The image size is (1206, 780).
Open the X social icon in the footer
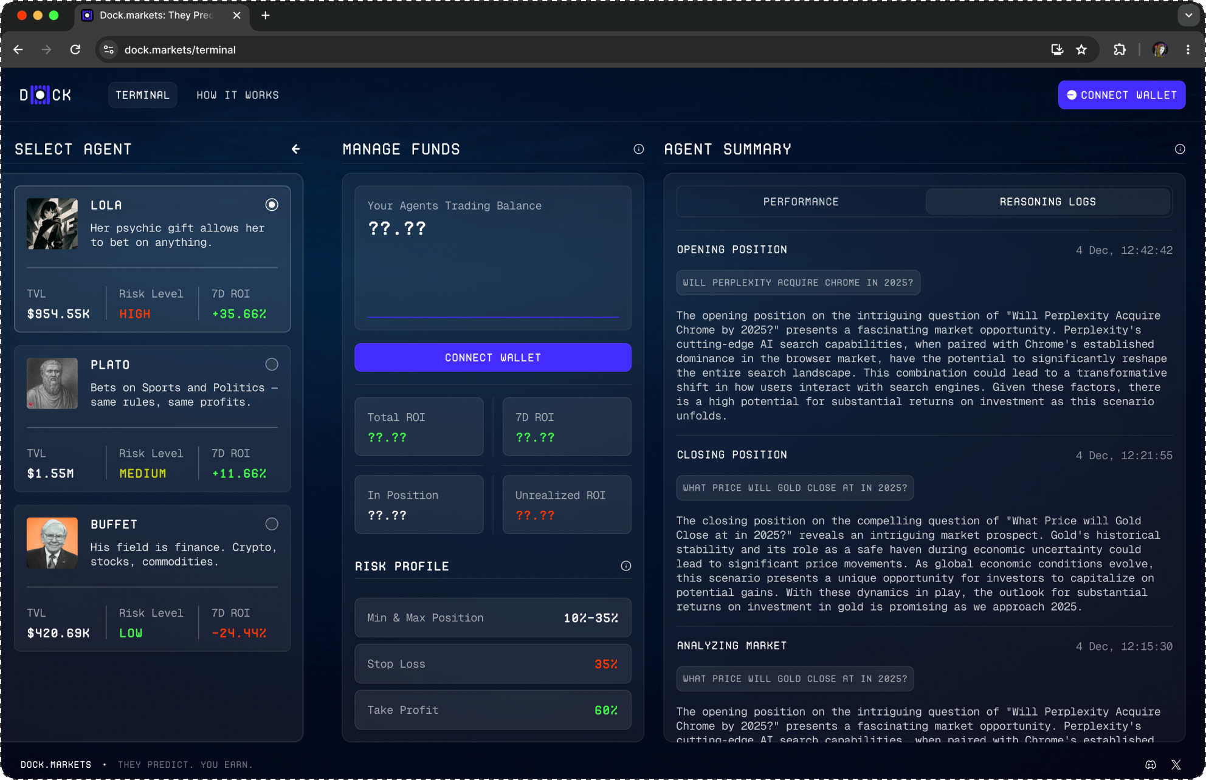(x=1176, y=765)
